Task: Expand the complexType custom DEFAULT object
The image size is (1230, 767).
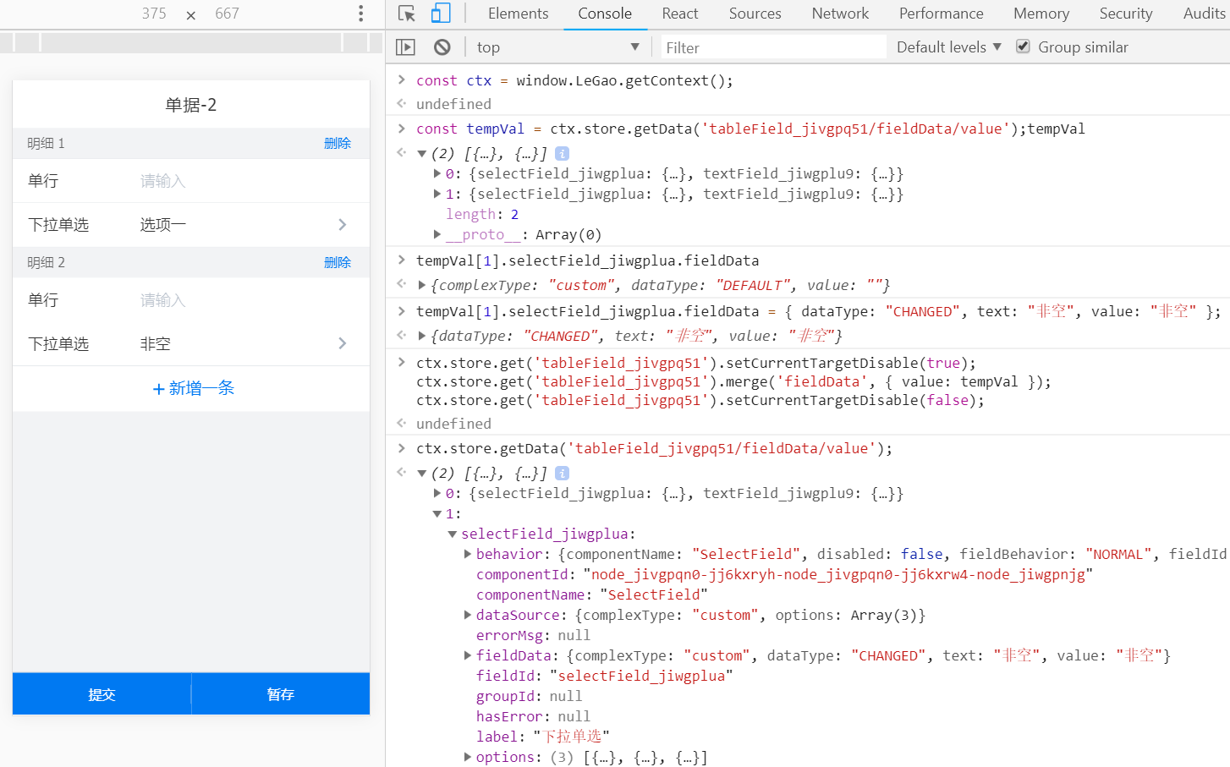Action: [x=421, y=285]
